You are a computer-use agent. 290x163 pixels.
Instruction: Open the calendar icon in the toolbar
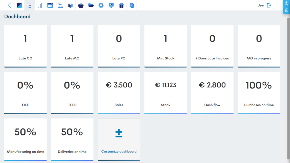coord(50,5)
